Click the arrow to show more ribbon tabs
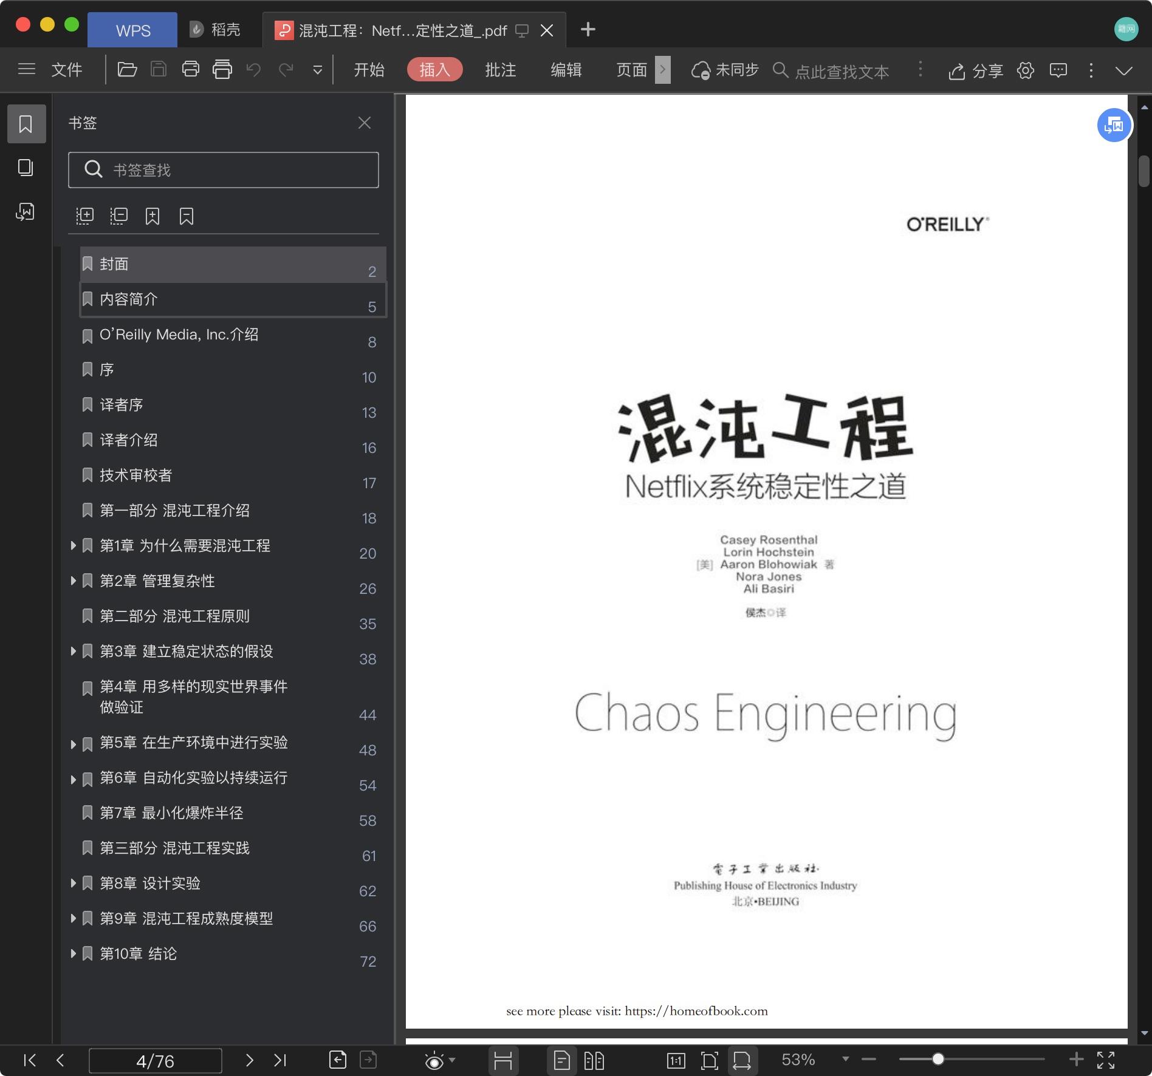The image size is (1152, 1076). tap(663, 70)
